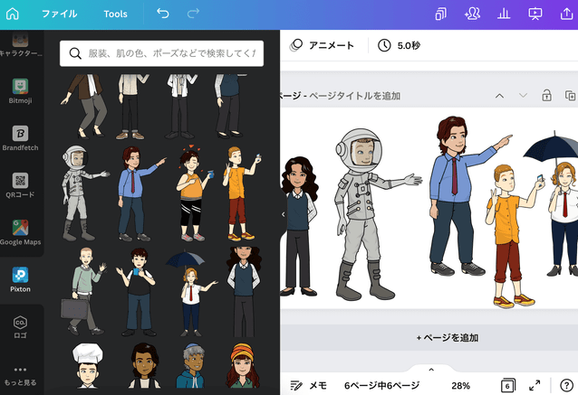Screen dimensions: 578x395
Task: Click the アニメート button
Action: click(322, 45)
